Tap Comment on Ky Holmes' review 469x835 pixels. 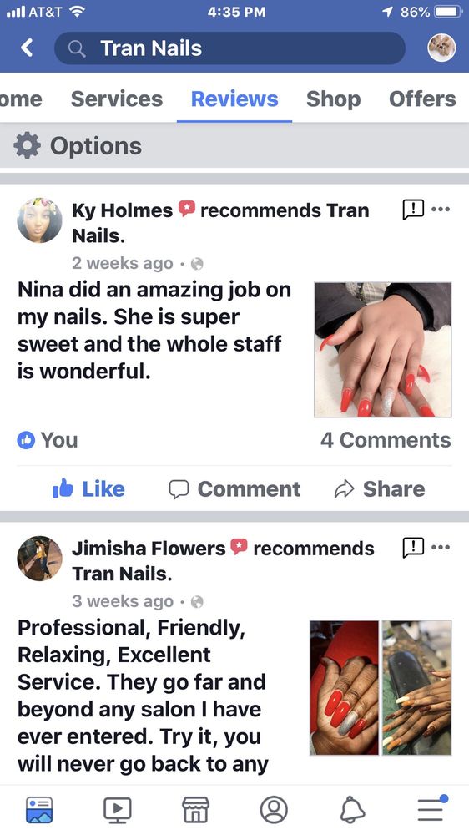coord(234,488)
